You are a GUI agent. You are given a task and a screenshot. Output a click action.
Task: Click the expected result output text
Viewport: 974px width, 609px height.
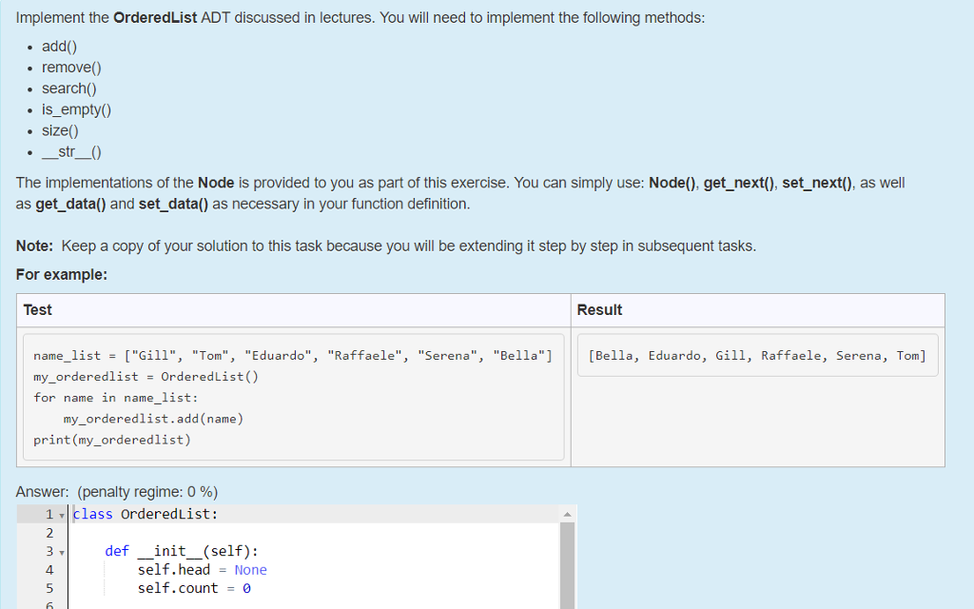757,356
